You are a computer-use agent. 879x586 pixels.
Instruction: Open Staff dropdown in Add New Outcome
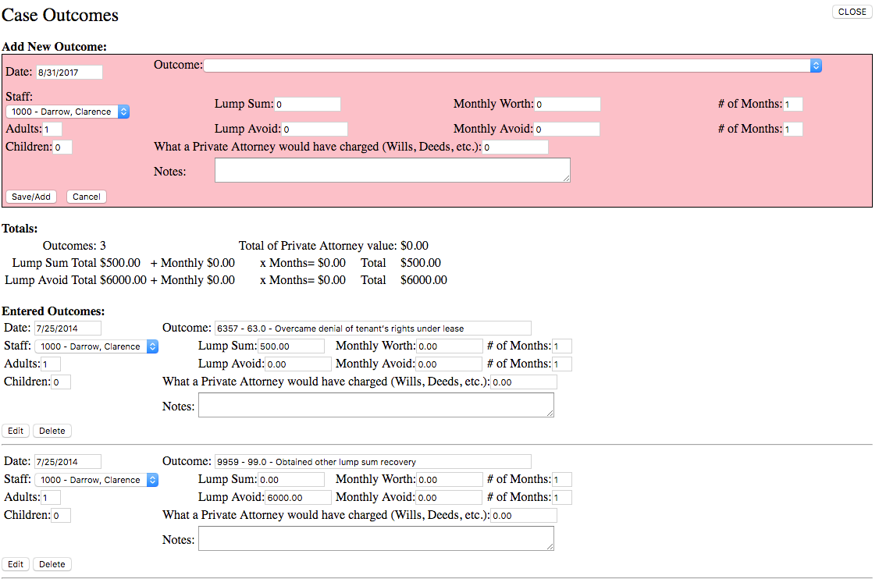point(67,112)
